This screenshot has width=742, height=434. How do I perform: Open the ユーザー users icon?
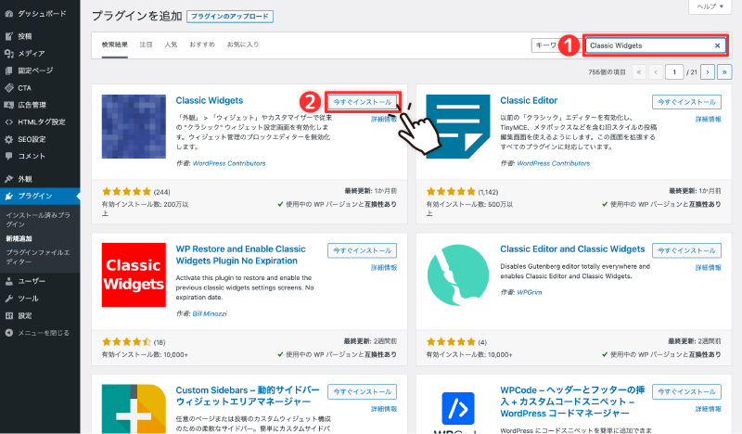[x=8, y=281]
